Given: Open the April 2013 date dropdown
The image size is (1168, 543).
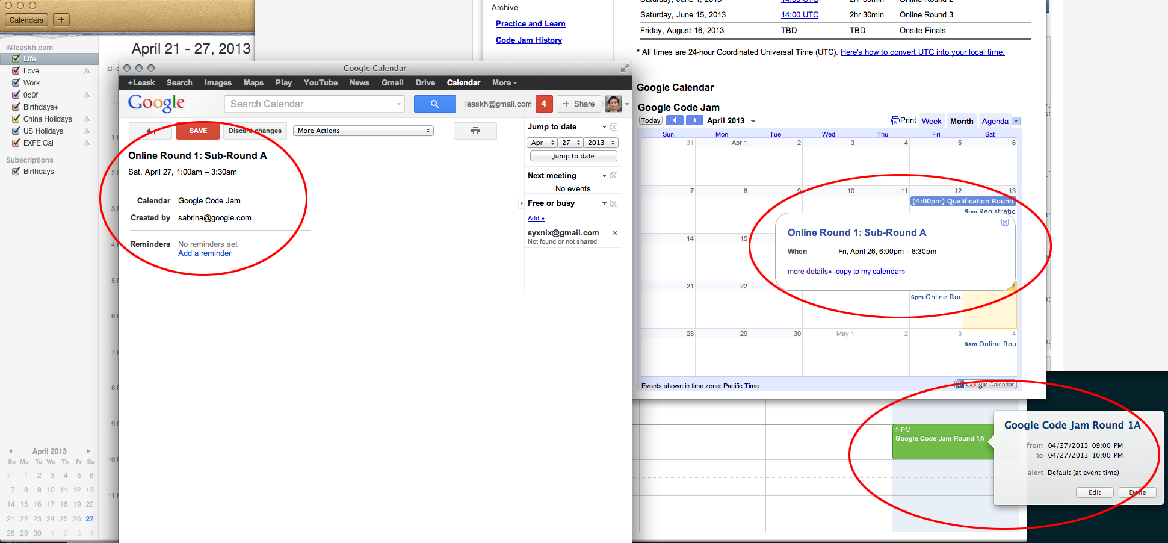Looking at the screenshot, I should tap(753, 121).
